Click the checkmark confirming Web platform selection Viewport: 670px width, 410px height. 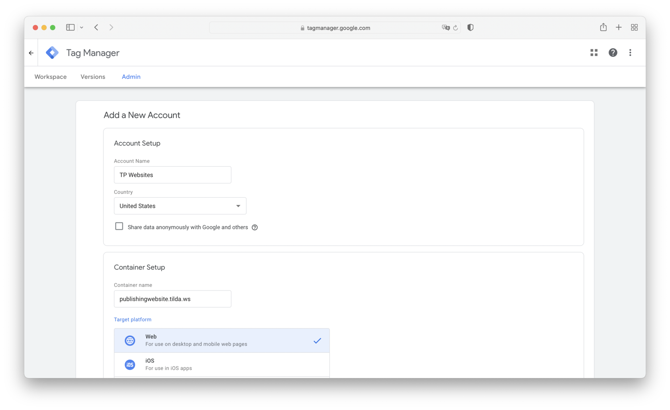pyautogui.click(x=317, y=340)
